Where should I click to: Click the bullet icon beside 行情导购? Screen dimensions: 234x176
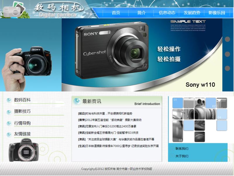9,123
